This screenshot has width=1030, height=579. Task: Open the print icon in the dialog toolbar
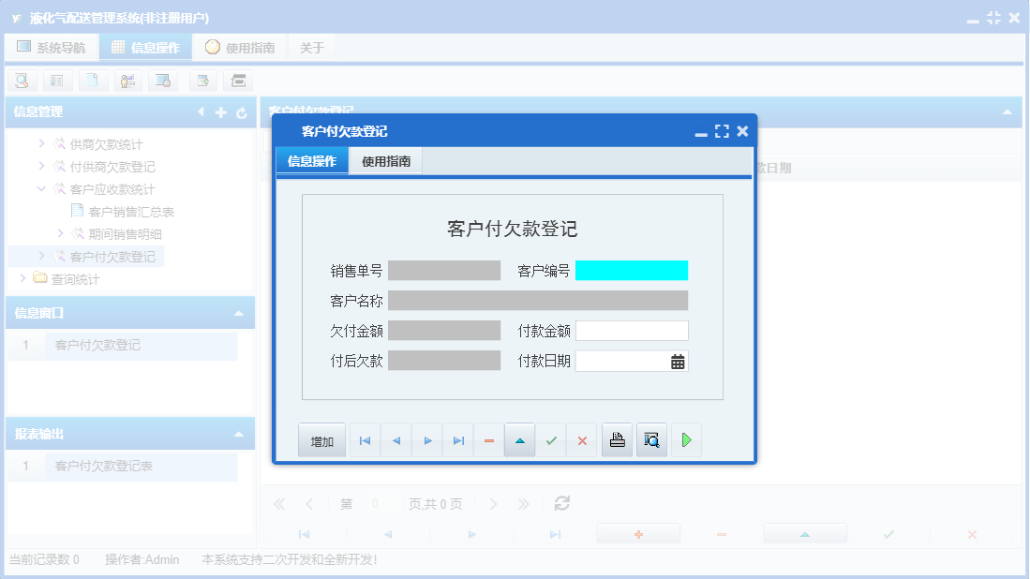click(617, 439)
